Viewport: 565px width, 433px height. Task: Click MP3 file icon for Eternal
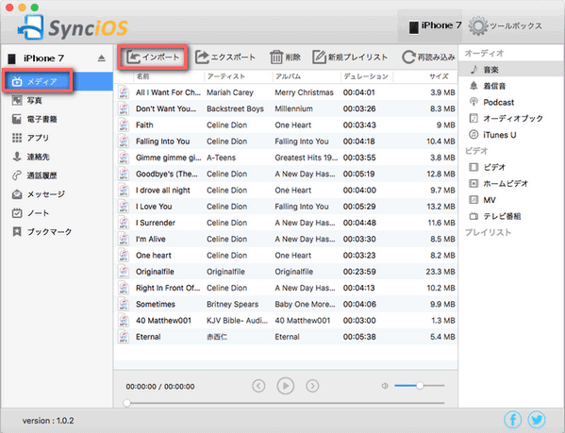tap(124, 337)
